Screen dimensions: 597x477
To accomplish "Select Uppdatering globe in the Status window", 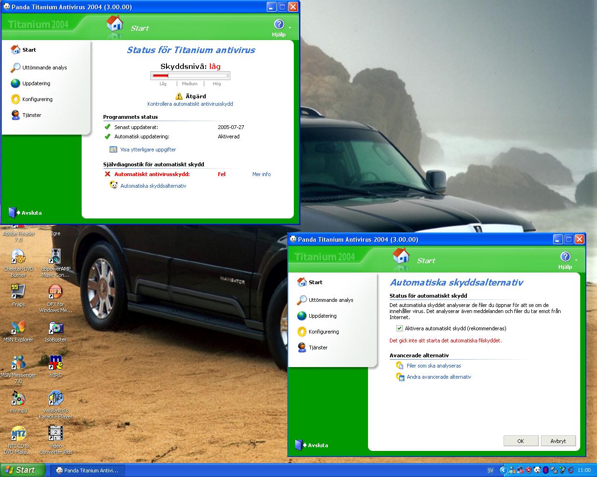I will [15, 83].
